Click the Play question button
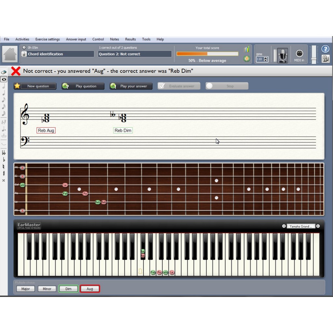The image size is (333, 333). click(83, 86)
